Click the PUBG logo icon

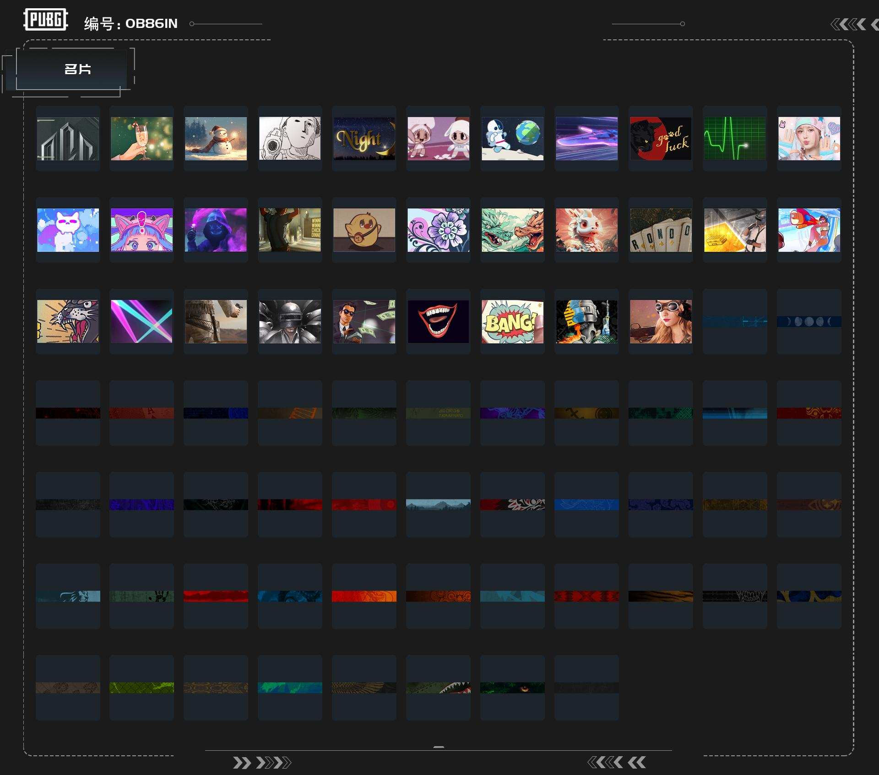pos(45,20)
